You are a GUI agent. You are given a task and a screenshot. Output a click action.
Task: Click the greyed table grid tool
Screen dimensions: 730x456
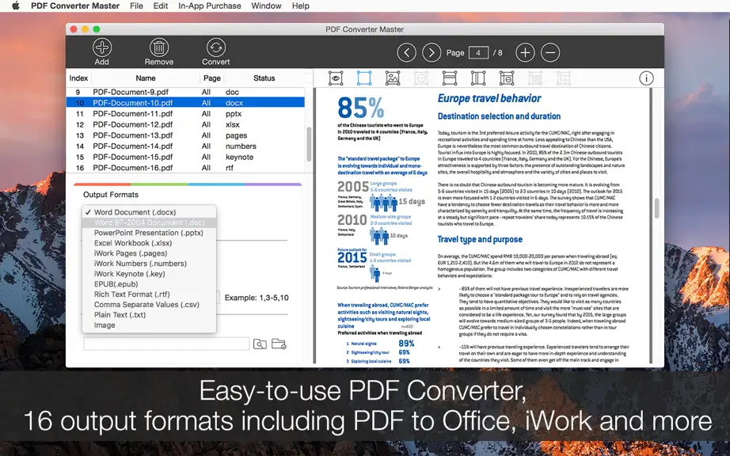pyautogui.click(x=563, y=78)
